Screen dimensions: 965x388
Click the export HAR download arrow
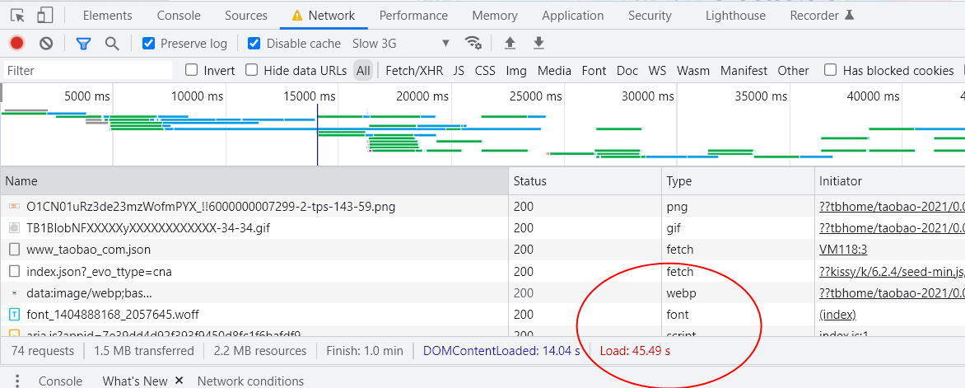538,44
